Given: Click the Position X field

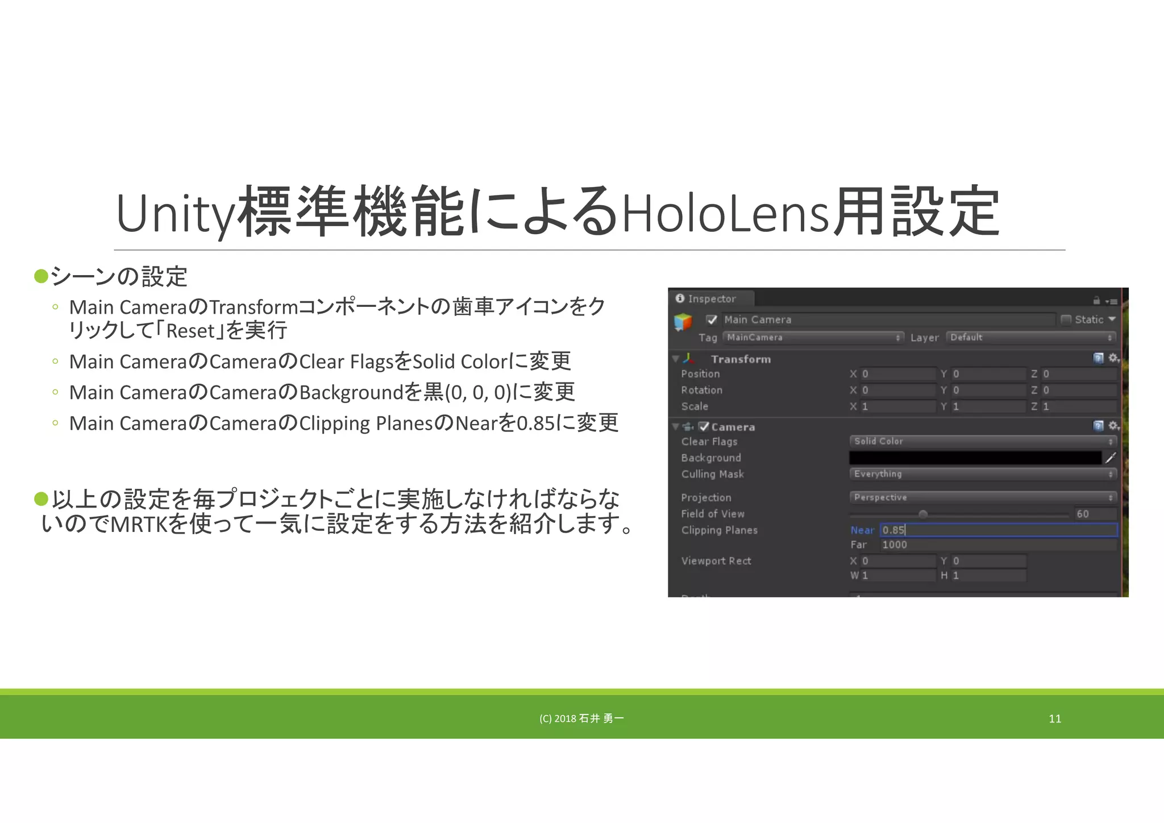Looking at the screenshot, I should pyautogui.click(x=897, y=374).
